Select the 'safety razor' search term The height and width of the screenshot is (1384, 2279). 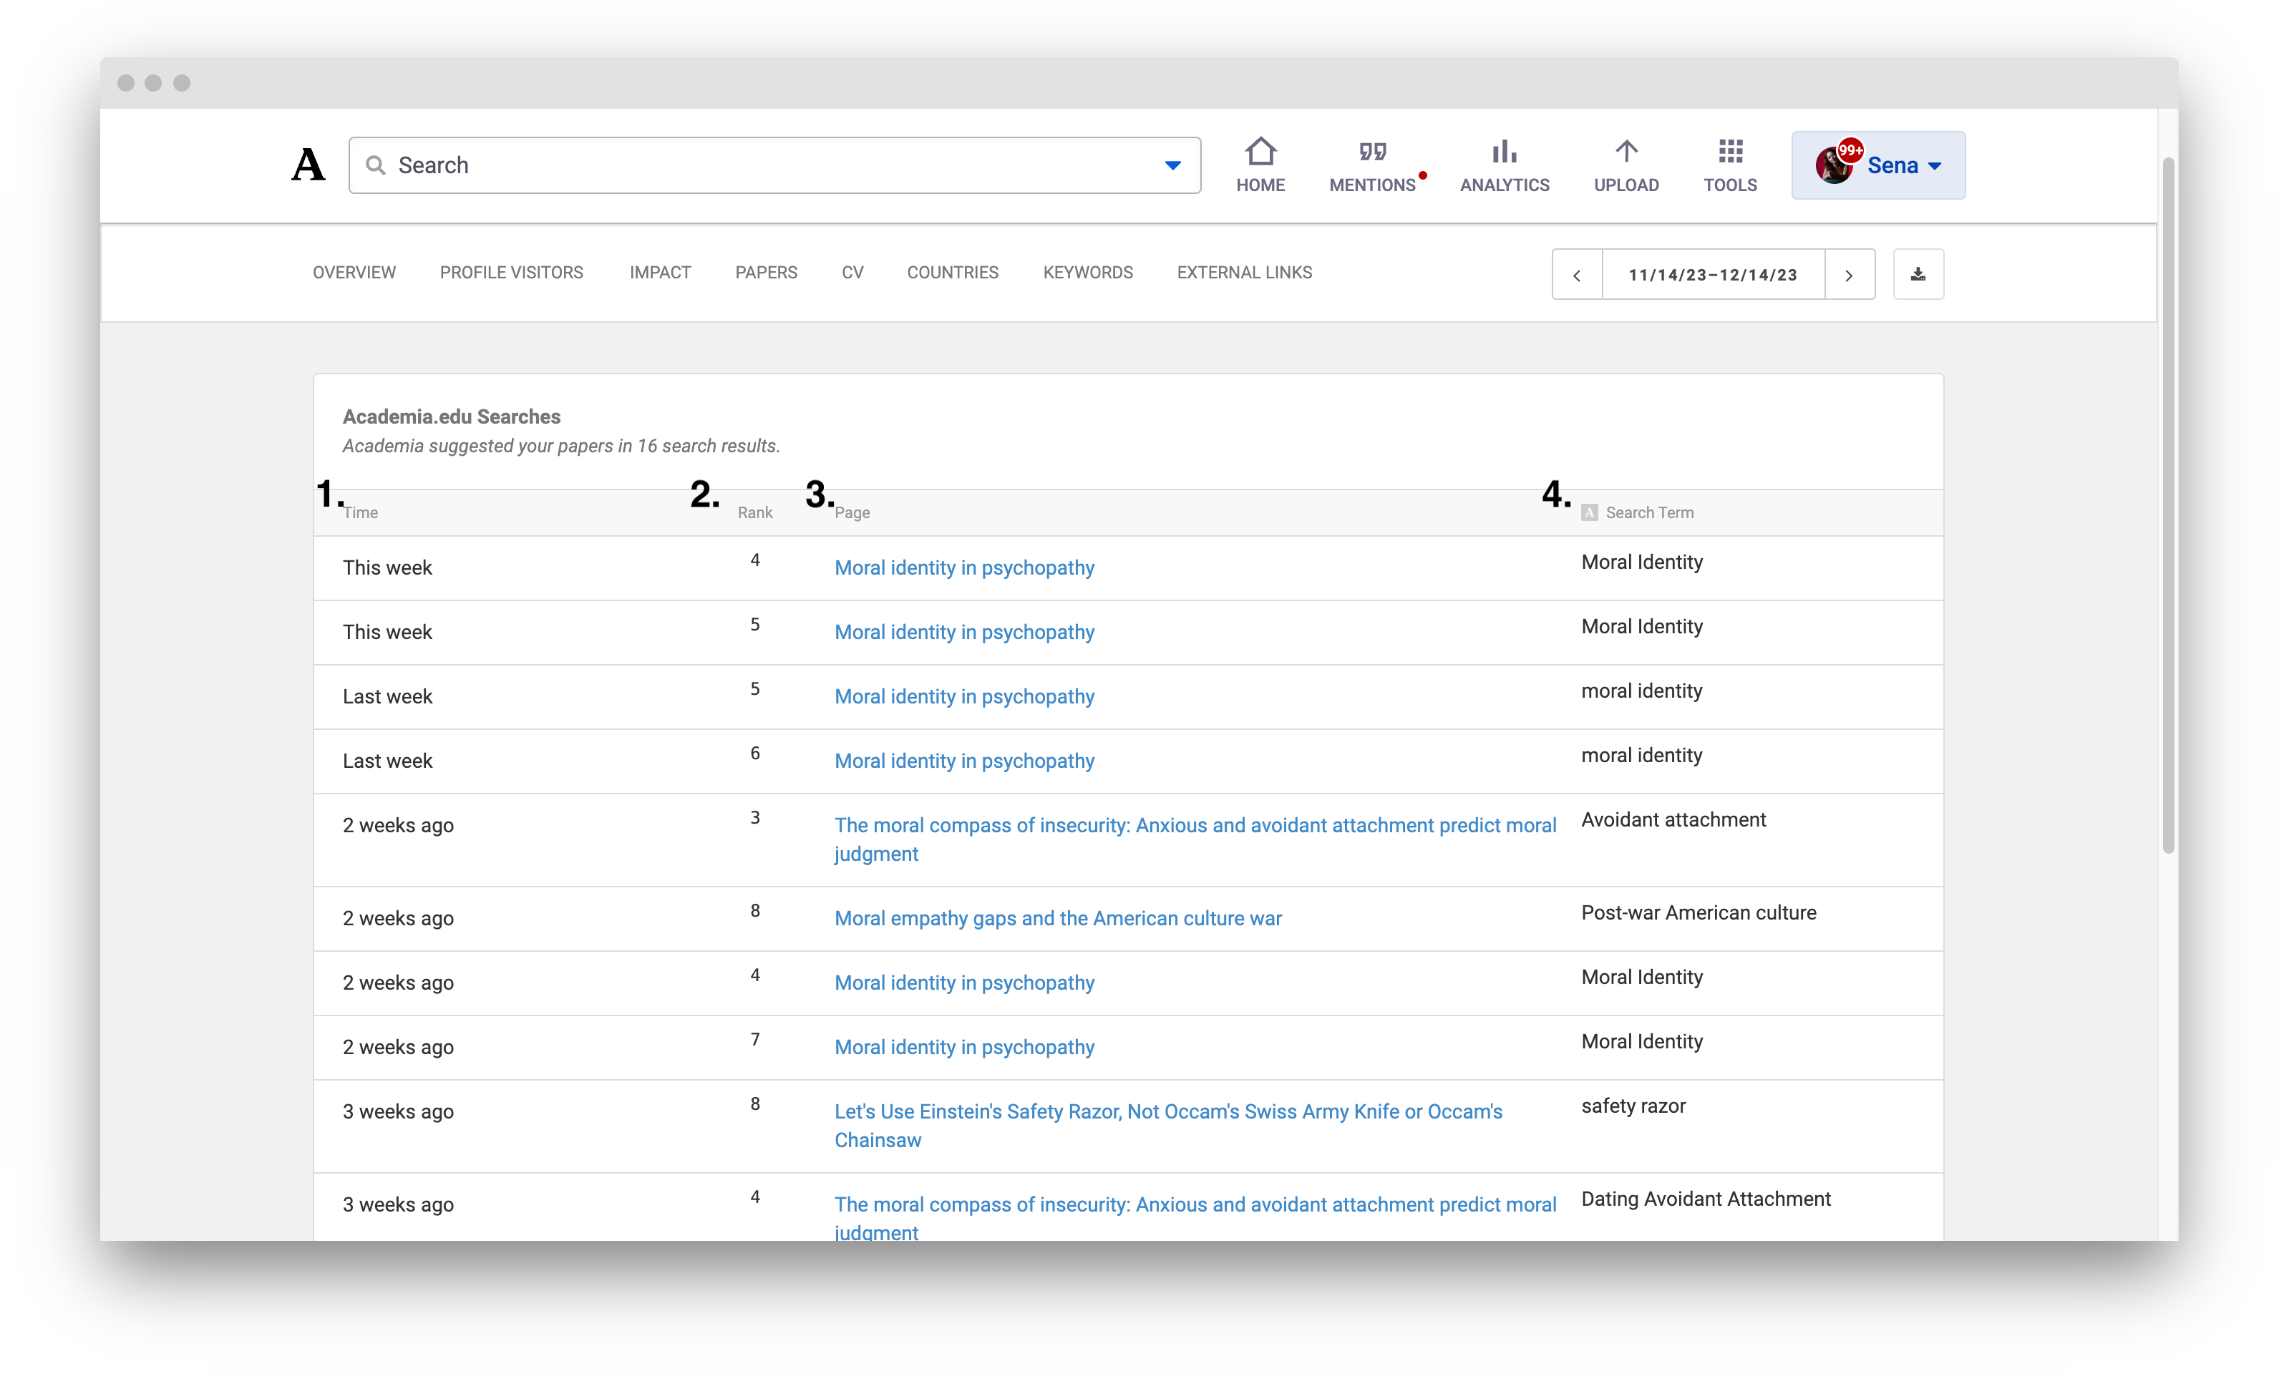coord(1633,1106)
